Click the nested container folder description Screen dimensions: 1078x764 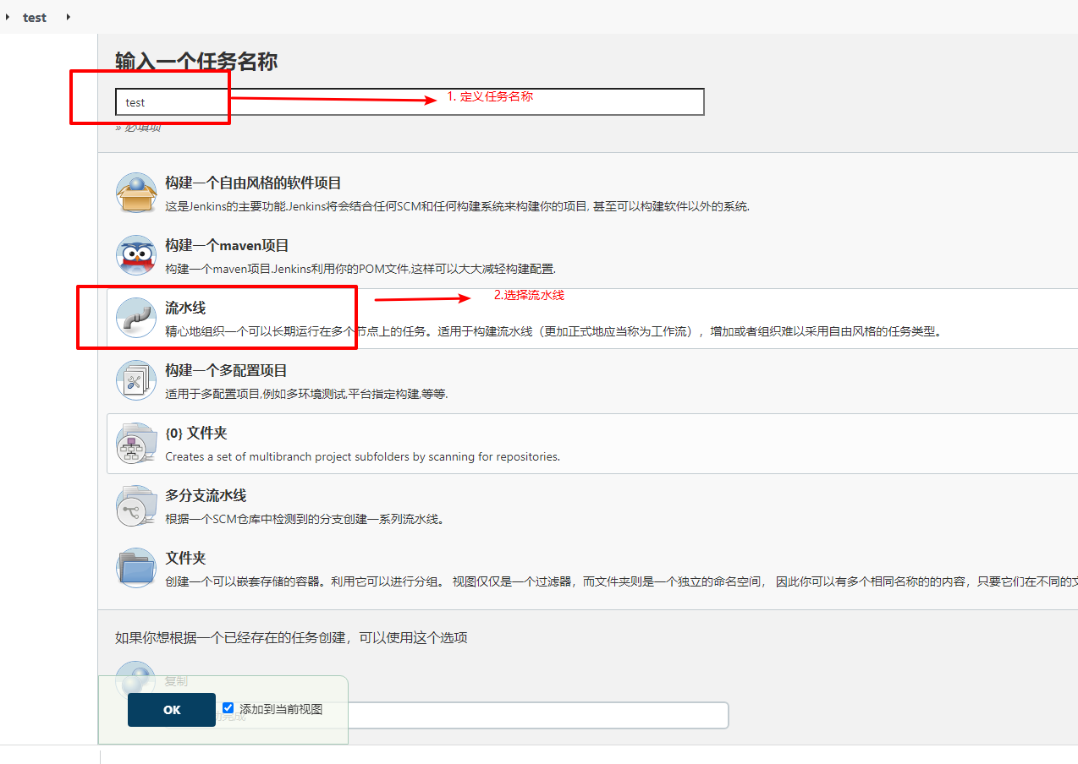pos(621,581)
